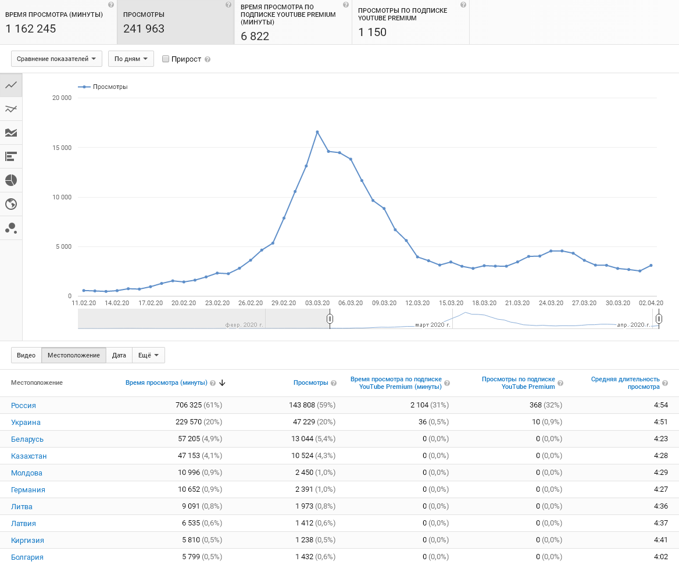Open the Казахстан location link

tap(28, 456)
